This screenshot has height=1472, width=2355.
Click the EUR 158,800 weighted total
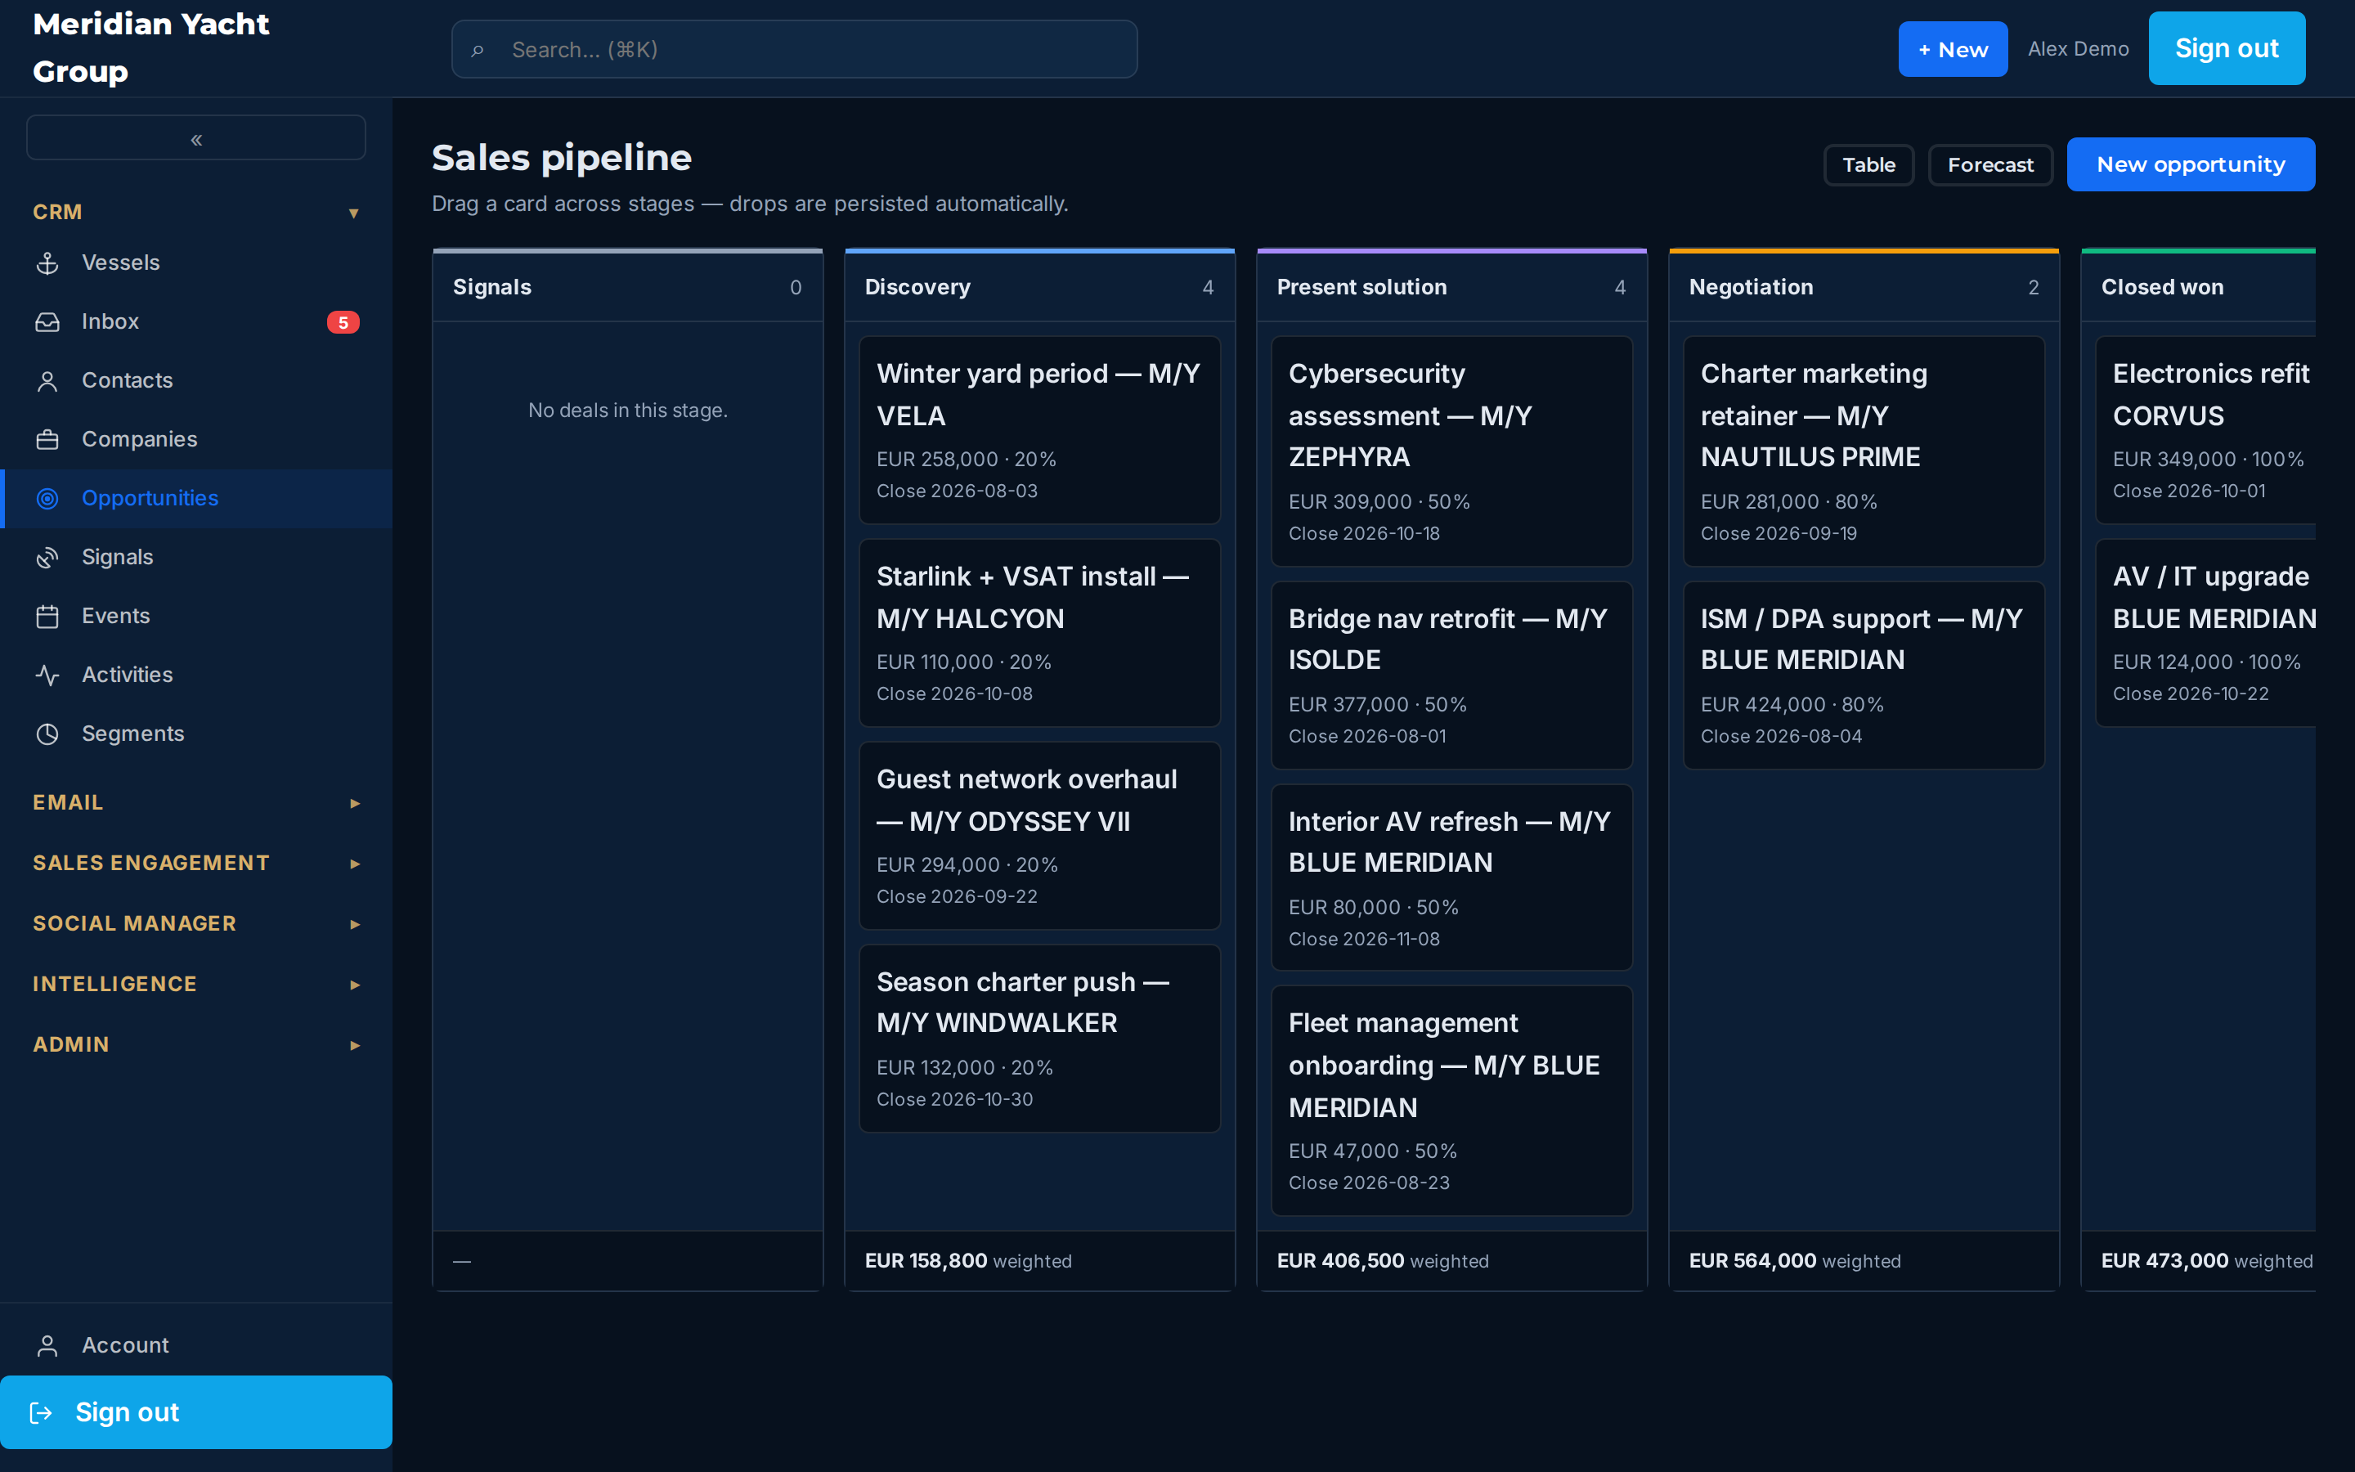click(967, 1261)
